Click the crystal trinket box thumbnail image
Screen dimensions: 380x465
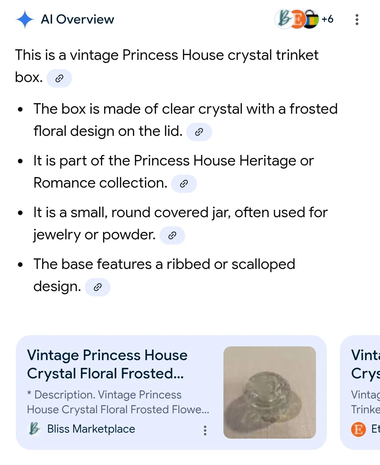(x=270, y=392)
